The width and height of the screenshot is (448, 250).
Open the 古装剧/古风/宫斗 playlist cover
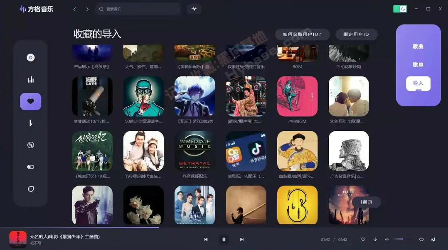click(x=297, y=151)
